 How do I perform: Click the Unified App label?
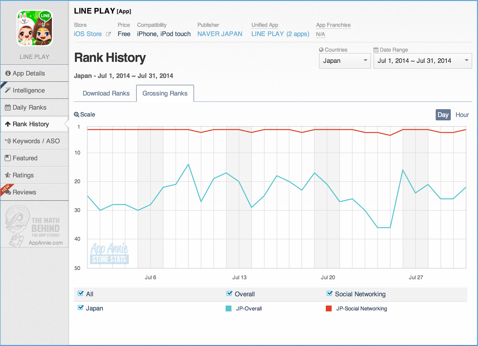[265, 25]
